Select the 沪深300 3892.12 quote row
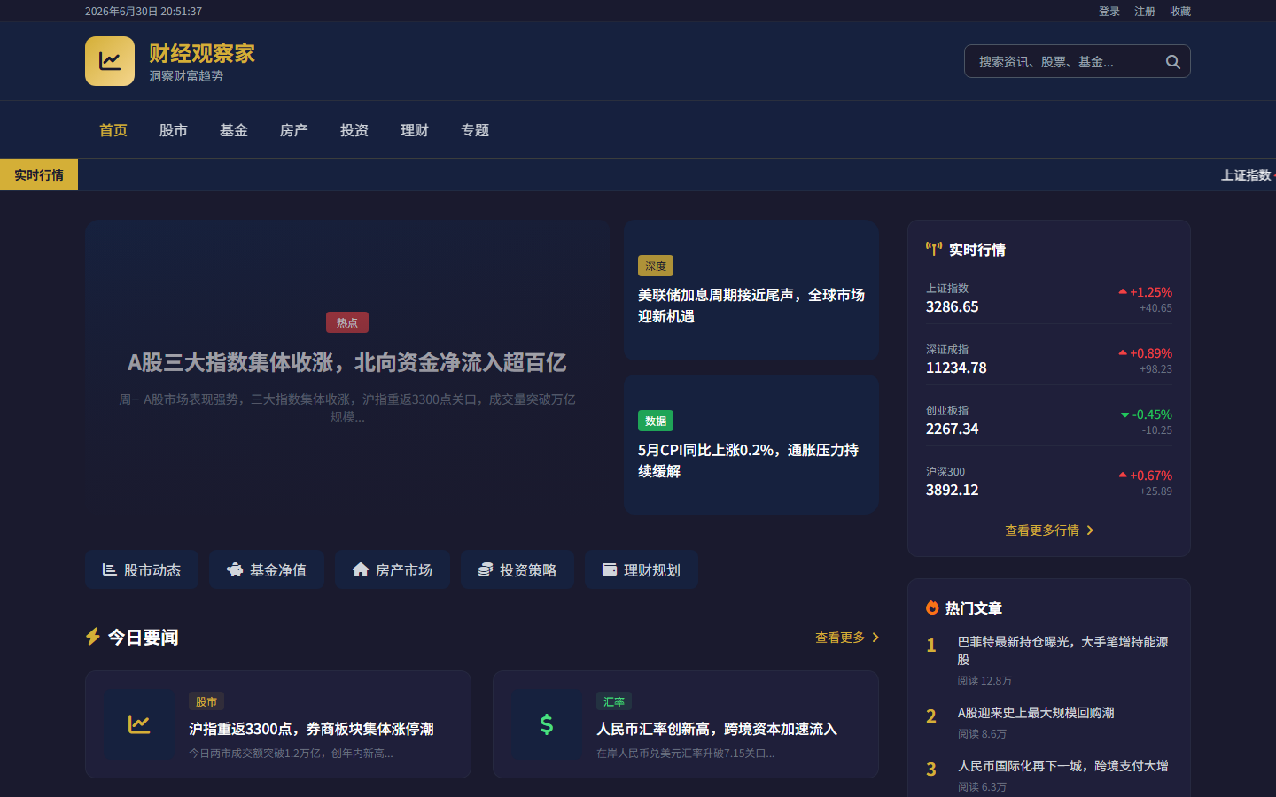 pos(1049,482)
